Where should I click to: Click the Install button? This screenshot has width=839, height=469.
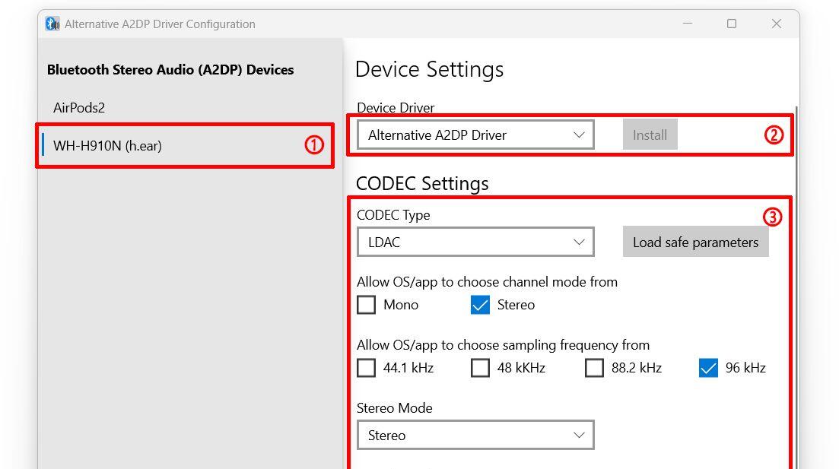coord(650,135)
